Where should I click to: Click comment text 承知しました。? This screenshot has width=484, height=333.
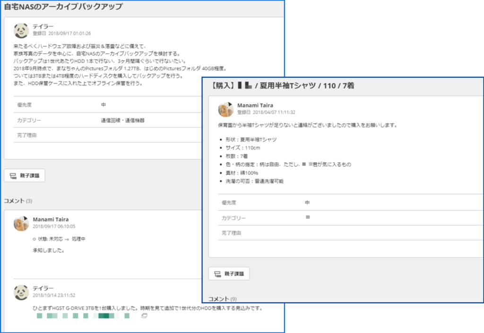coord(49,250)
